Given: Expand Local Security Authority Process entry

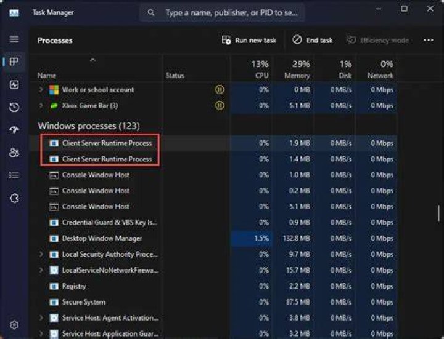Looking at the screenshot, I should 41,254.
